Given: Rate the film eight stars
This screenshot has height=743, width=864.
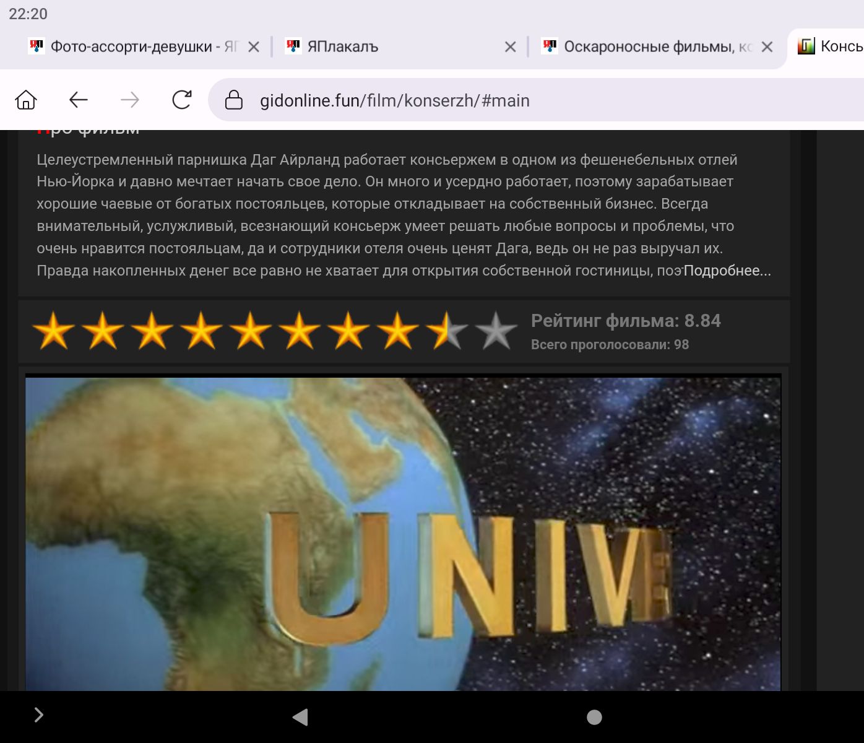Looking at the screenshot, I should 398,331.
